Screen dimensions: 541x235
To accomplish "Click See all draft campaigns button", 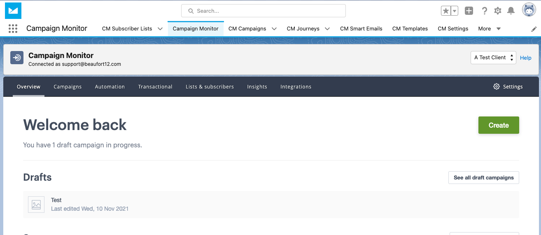I will point(484,177).
